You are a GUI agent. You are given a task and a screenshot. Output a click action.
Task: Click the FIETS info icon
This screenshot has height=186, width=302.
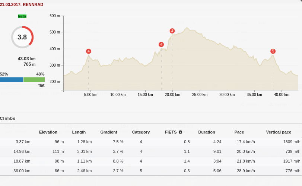[x=181, y=132]
